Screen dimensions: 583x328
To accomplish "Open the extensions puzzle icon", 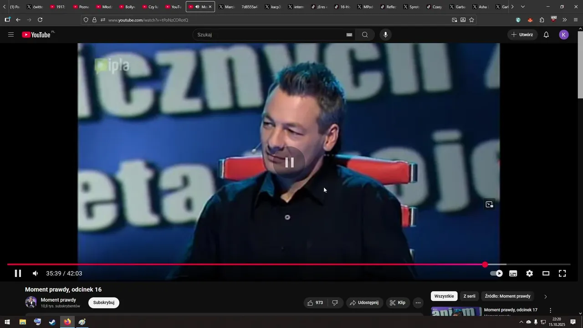I will click(542, 20).
